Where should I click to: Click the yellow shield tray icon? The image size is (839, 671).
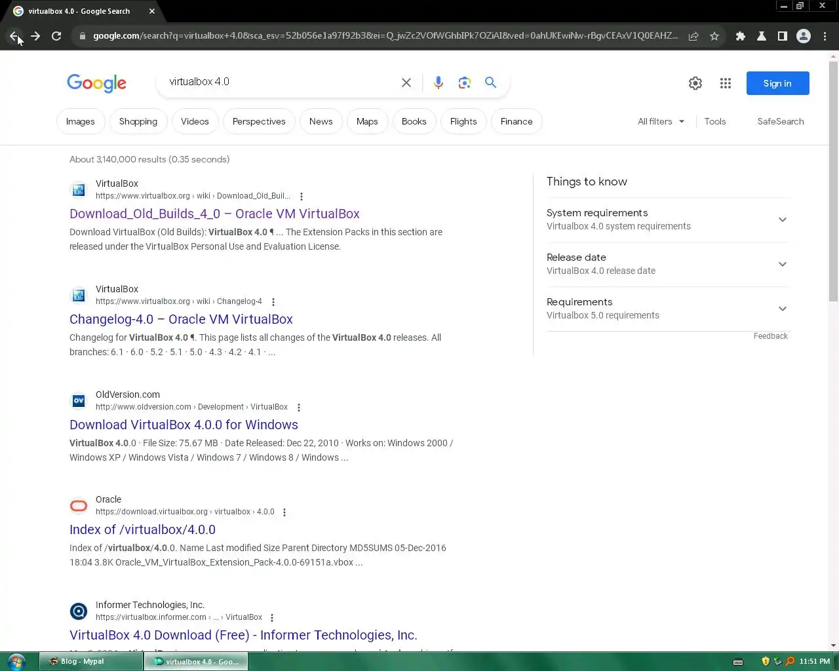(x=766, y=661)
